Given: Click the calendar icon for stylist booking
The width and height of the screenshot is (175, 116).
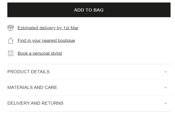Looking at the screenshot, I should pos(10,53).
